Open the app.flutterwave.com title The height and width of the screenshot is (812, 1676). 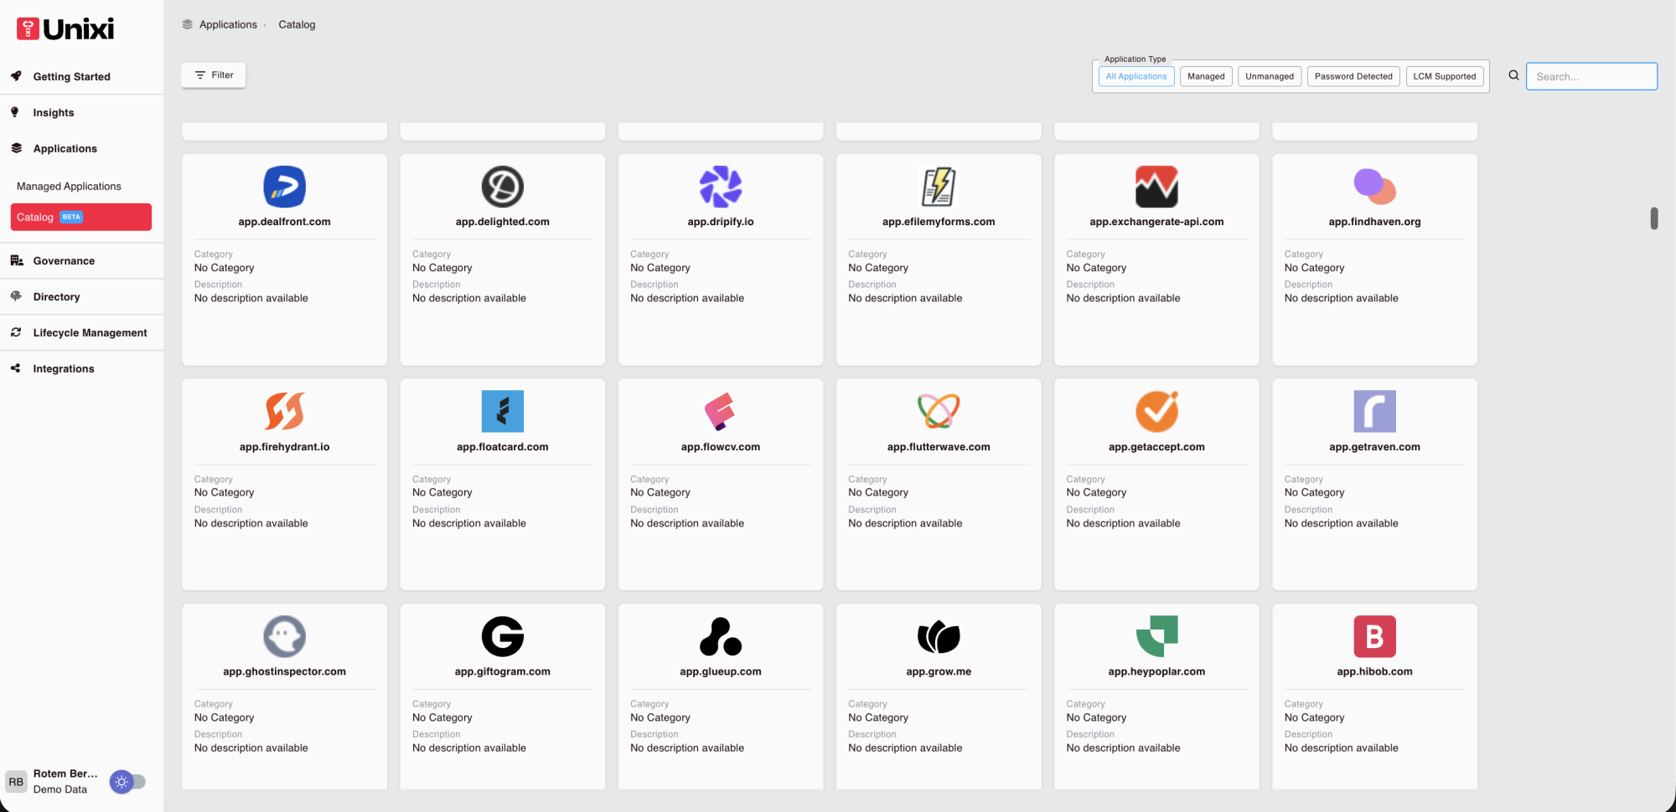[x=939, y=447]
